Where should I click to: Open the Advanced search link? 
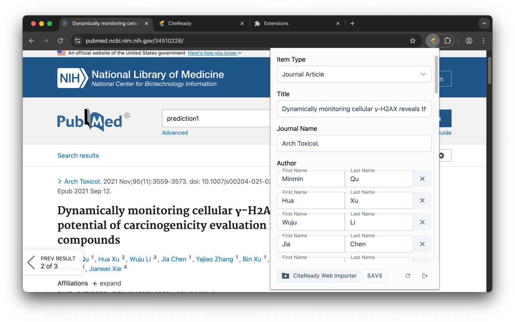pos(175,133)
